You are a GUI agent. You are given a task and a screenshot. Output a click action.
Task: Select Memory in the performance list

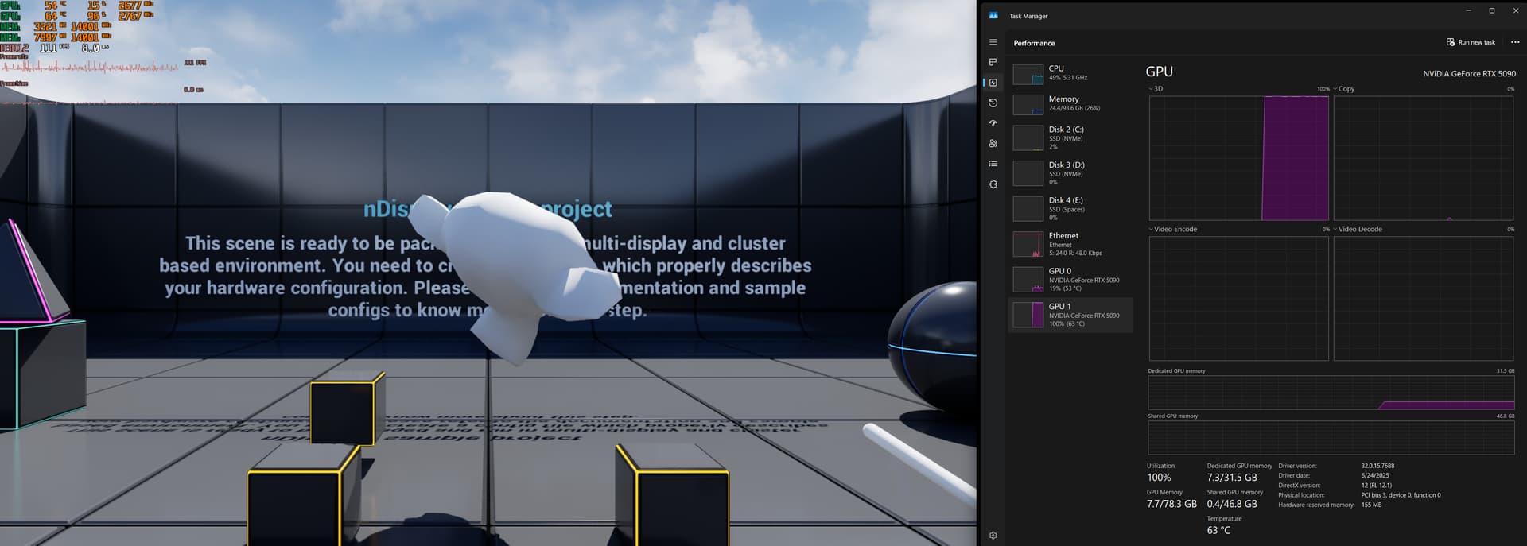(1070, 103)
